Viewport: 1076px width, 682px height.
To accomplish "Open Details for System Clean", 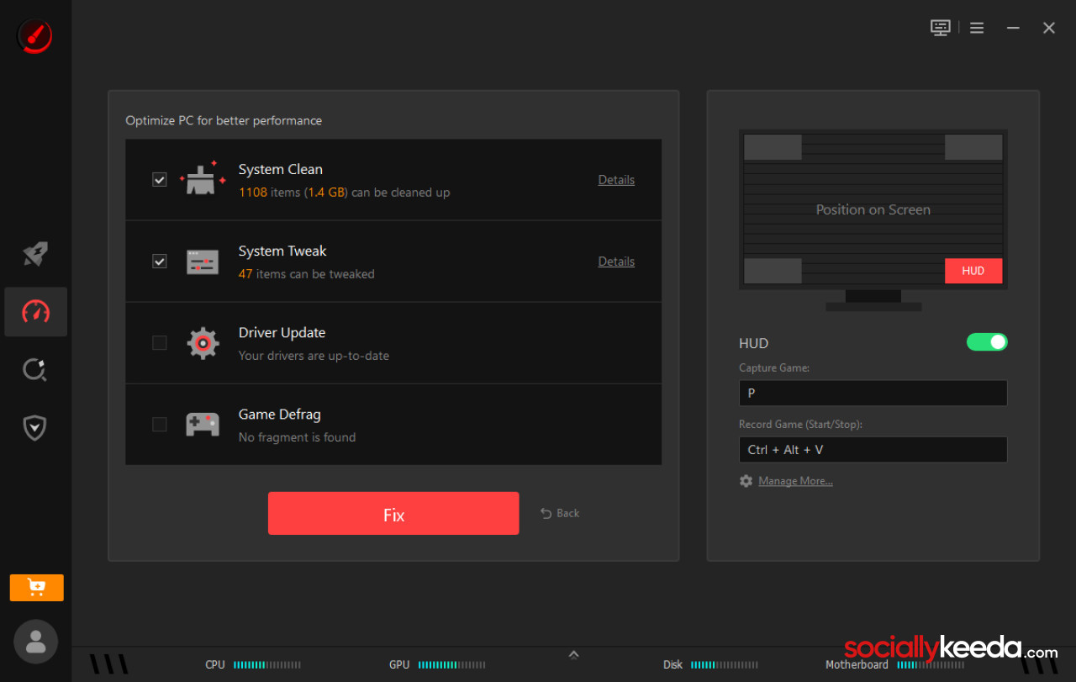I will [616, 180].
